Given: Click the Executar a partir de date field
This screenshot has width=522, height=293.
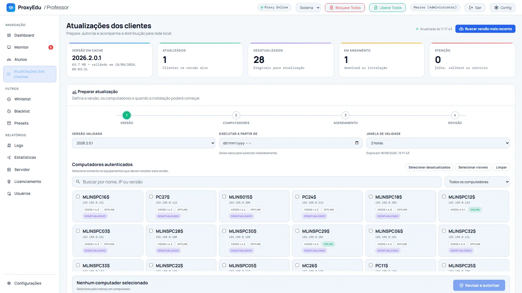Looking at the screenshot, I should 291,143.
